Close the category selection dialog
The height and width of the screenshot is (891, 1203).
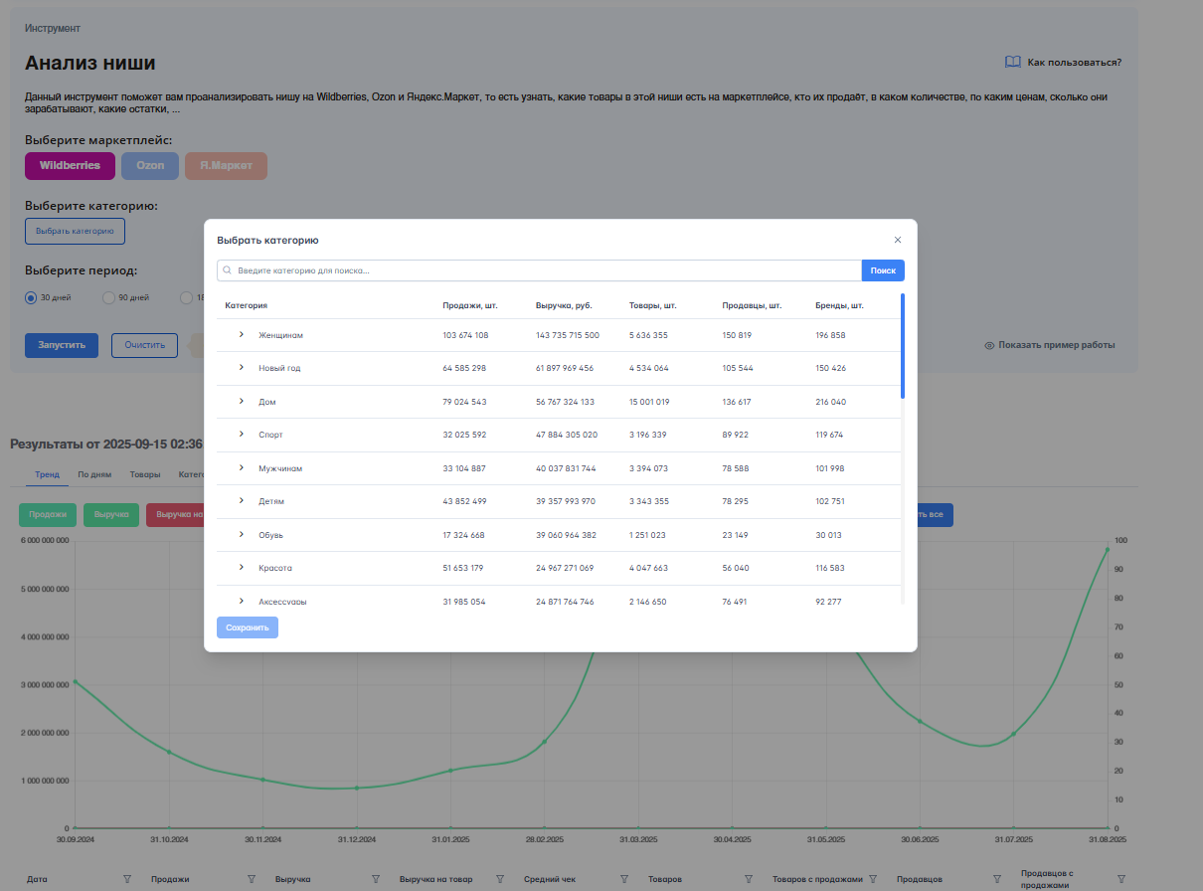pos(897,240)
